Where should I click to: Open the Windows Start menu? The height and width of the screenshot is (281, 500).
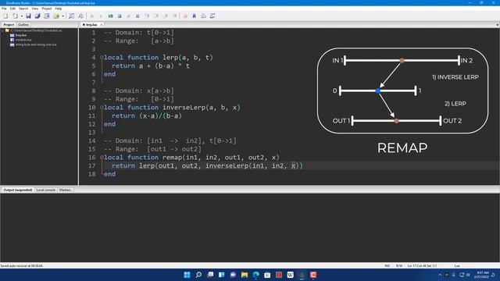[187, 275]
